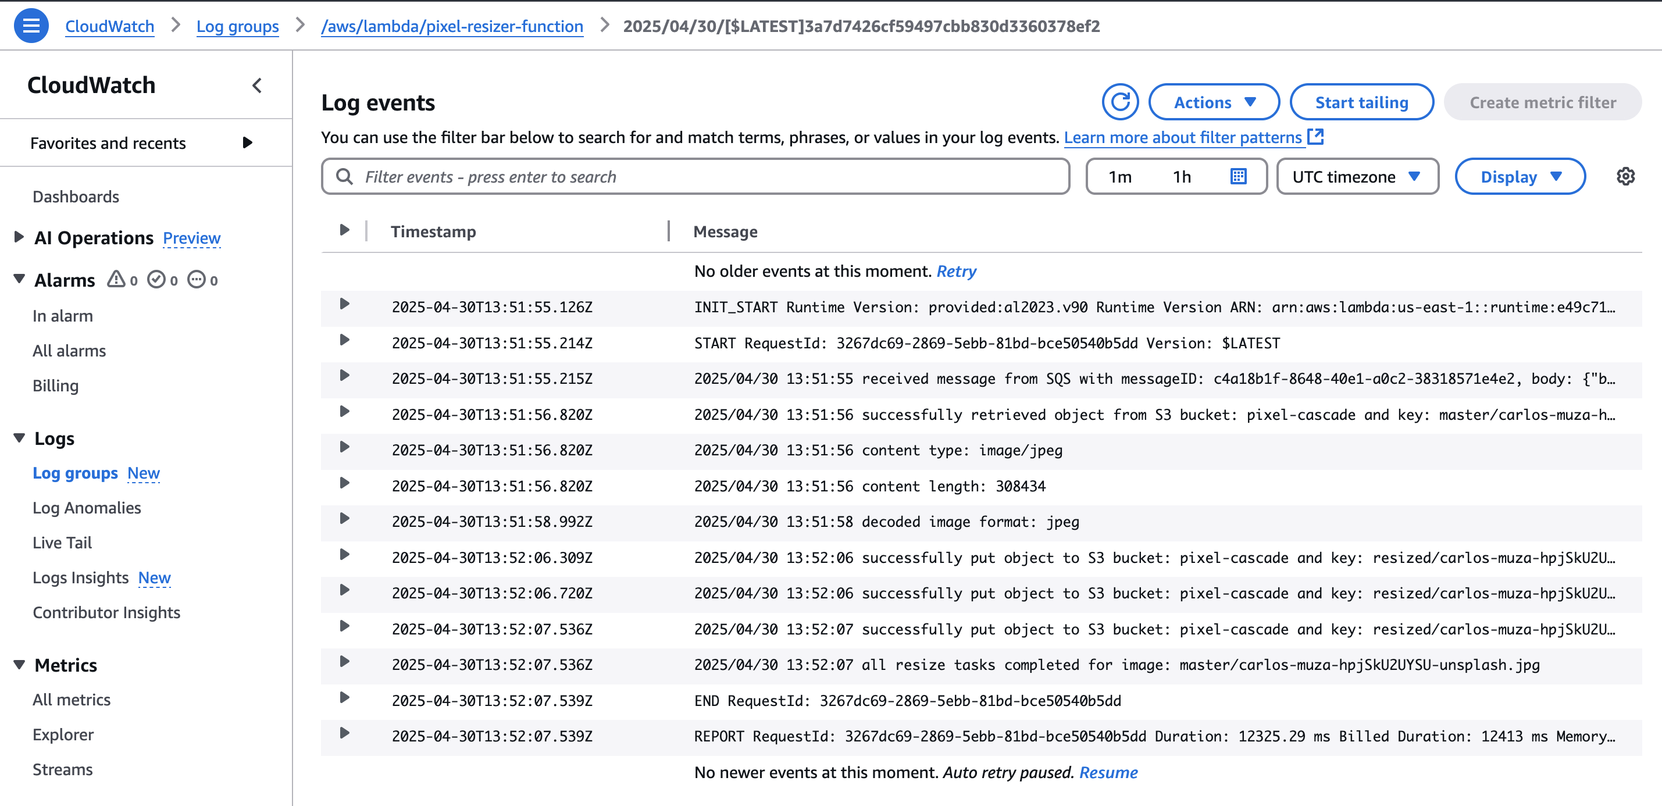1662x806 pixels.
Task: Expand the AI Operations section
Action: pyautogui.click(x=19, y=237)
